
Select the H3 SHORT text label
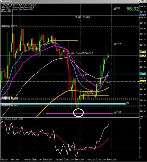click(x=82, y=75)
